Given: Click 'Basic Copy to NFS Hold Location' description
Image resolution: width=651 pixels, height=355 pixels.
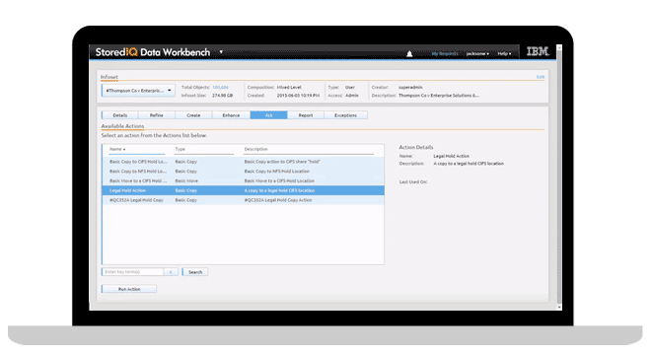Looking at the screenshot, I should coord(276,171).
